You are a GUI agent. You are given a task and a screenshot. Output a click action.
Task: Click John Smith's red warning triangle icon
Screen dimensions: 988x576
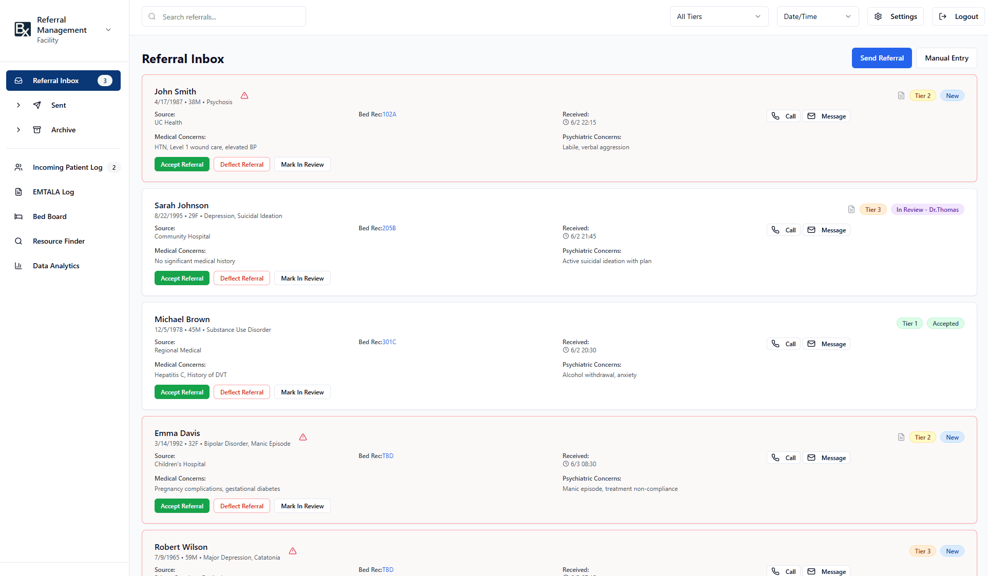pos(244,96)
